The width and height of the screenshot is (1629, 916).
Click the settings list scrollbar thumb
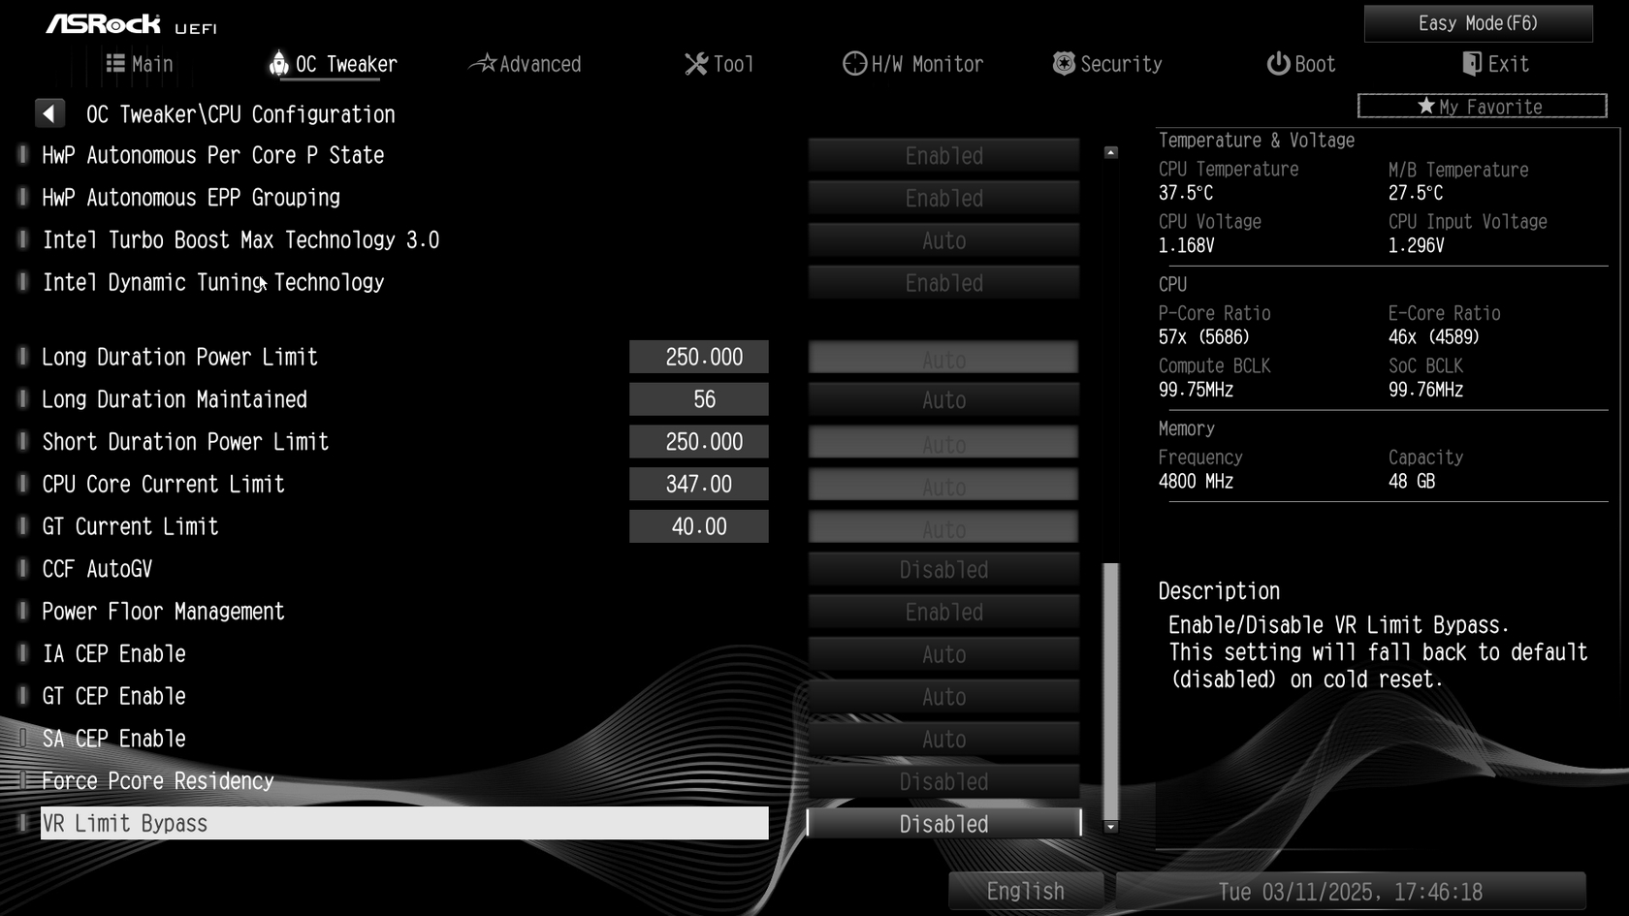click(x=1111, y=691)
